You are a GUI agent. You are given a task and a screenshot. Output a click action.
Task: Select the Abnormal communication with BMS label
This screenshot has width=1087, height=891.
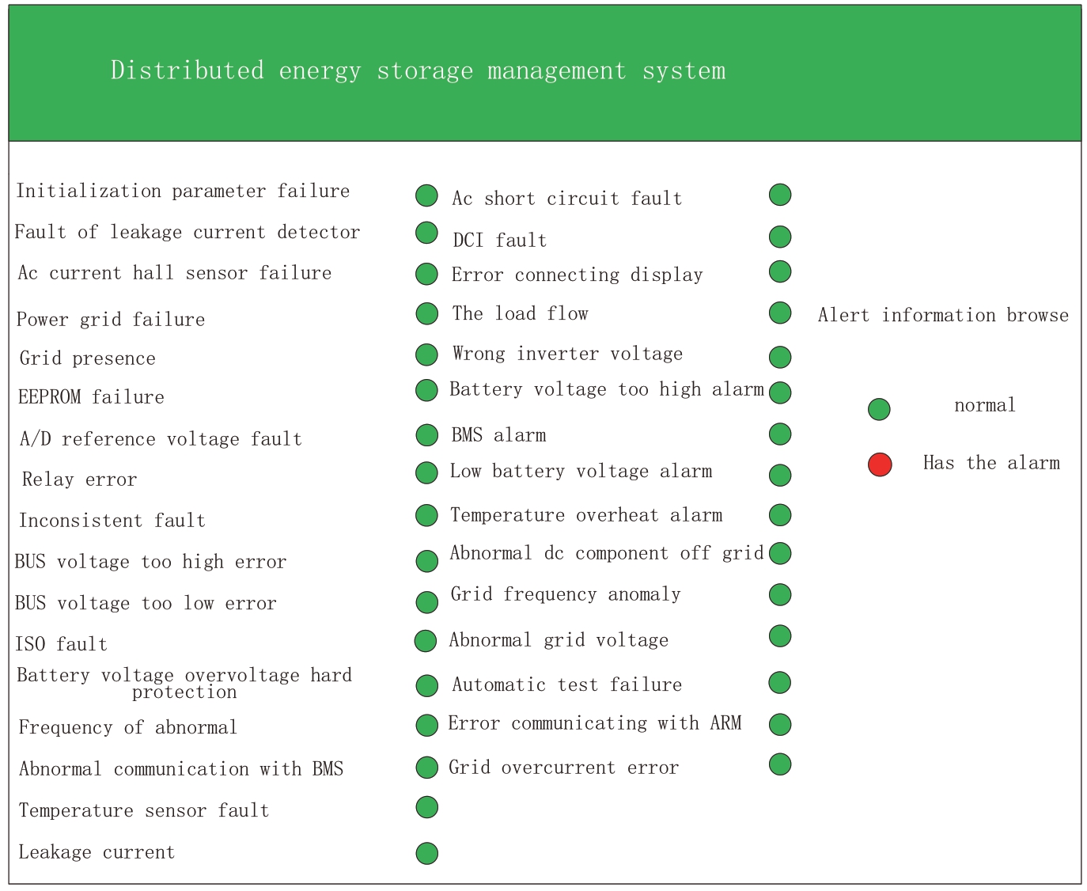(x=181, y=769)
